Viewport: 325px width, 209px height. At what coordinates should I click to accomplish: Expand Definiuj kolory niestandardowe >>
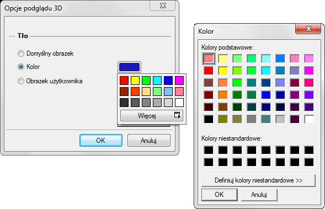pyautogui.click(x=258, y=180)
